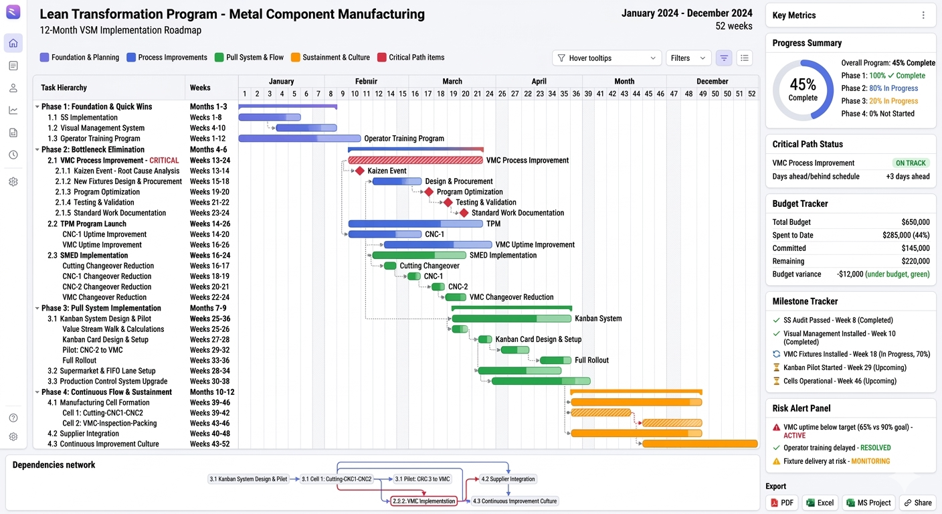Export the roadmap as PDF
Screen dimensions: 942x514
pyautogui.click(x=781, y=503)
